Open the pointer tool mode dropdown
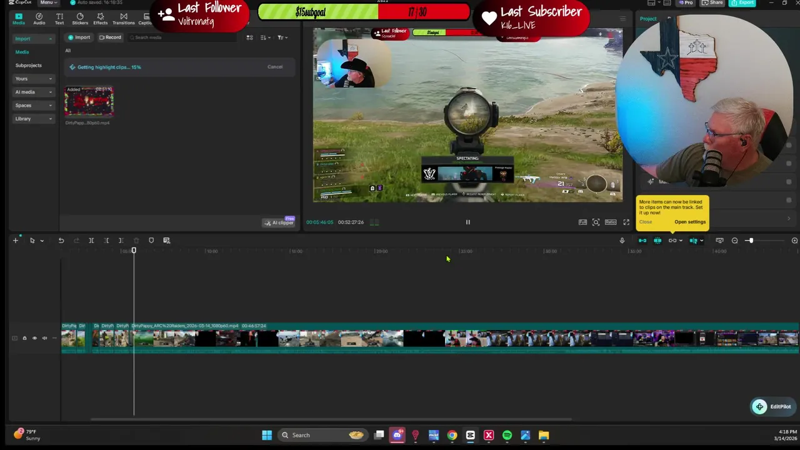The width and height of the screenshot is (800, 450). [x=42, y=241]
